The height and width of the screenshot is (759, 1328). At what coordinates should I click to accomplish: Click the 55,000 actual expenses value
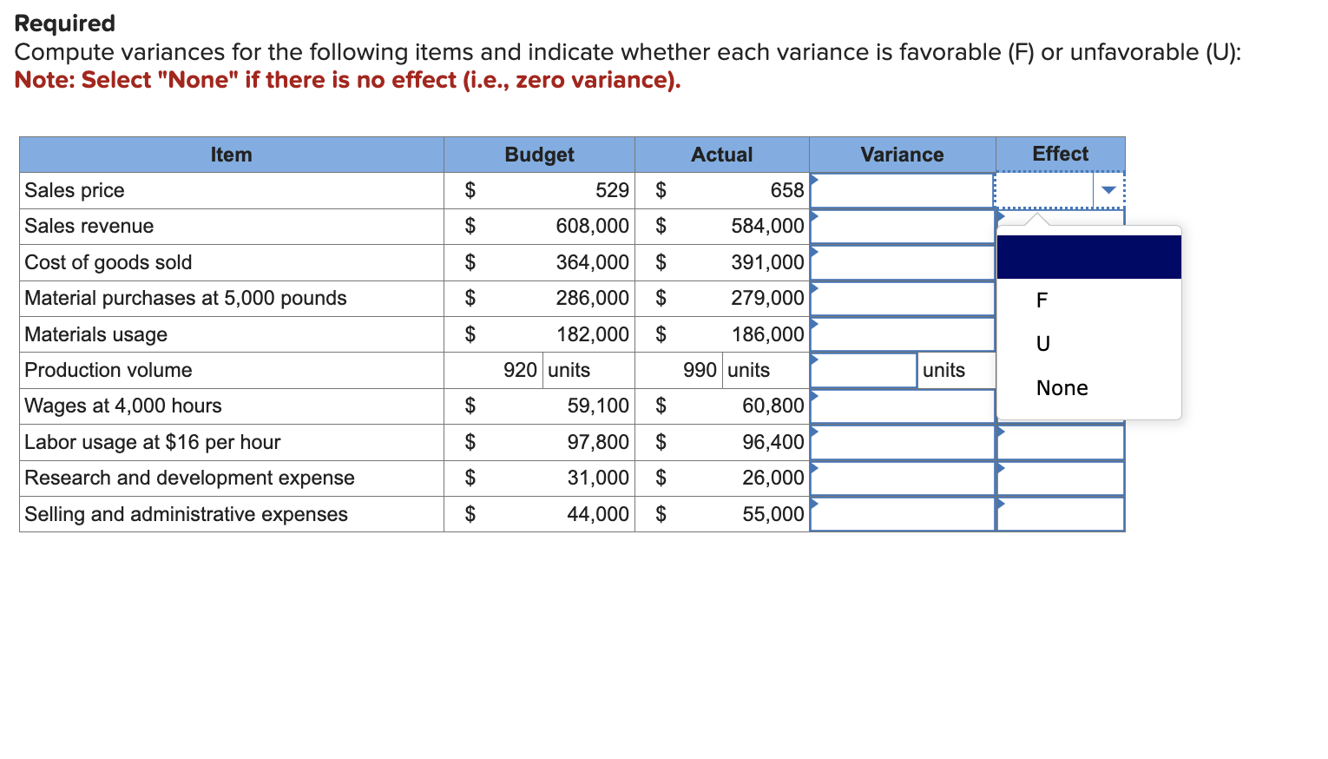(x=773, y=514)
